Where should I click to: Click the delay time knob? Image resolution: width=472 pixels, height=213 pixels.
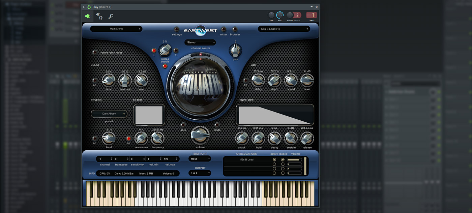[109, 80]
